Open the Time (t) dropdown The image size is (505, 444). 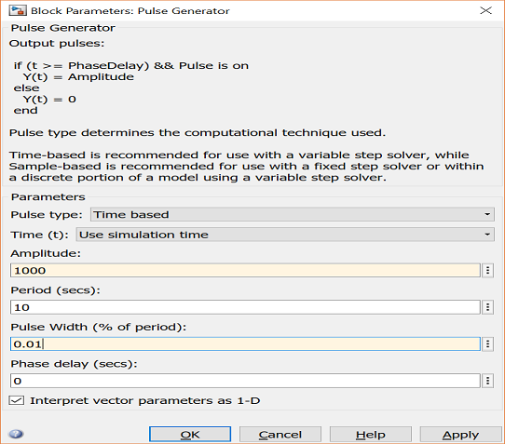point(285,235)
